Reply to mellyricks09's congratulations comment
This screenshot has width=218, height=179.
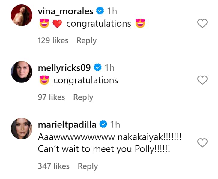(x=83, y=97)
